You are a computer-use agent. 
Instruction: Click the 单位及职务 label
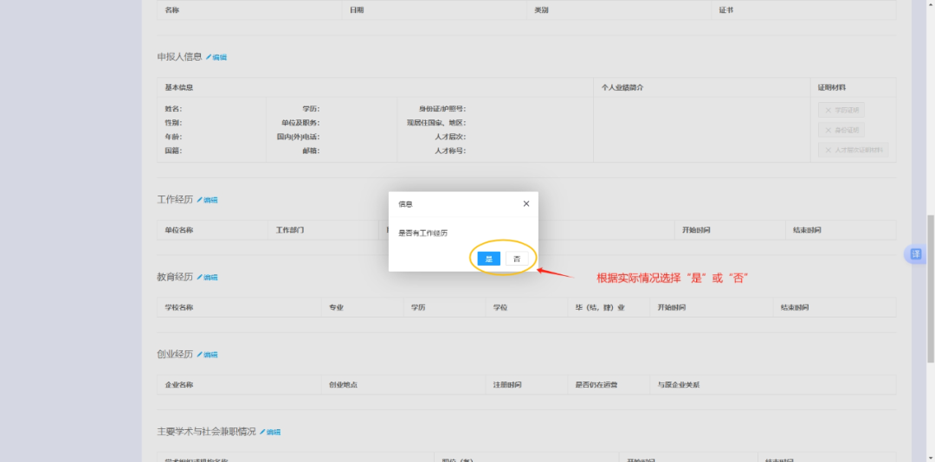point(300,123)
